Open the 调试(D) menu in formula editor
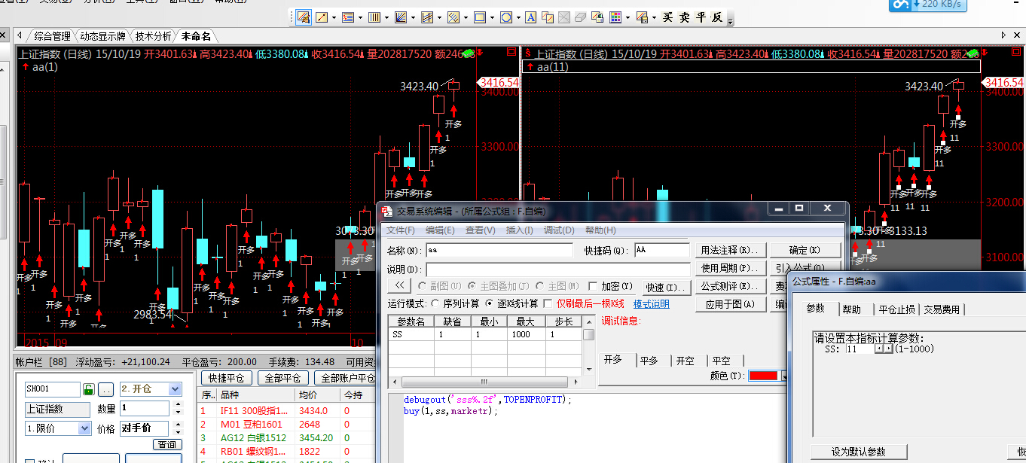 click(x=559, y=230)
